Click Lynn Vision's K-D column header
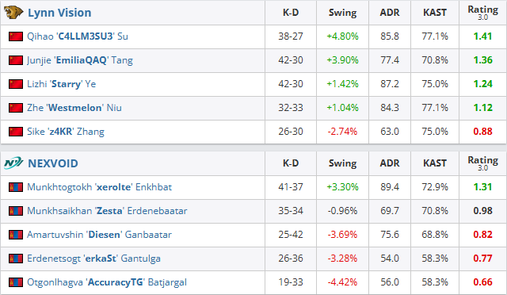 291,13
